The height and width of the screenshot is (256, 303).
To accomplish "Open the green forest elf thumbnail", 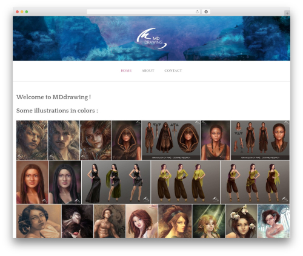I will pos(209,221).
